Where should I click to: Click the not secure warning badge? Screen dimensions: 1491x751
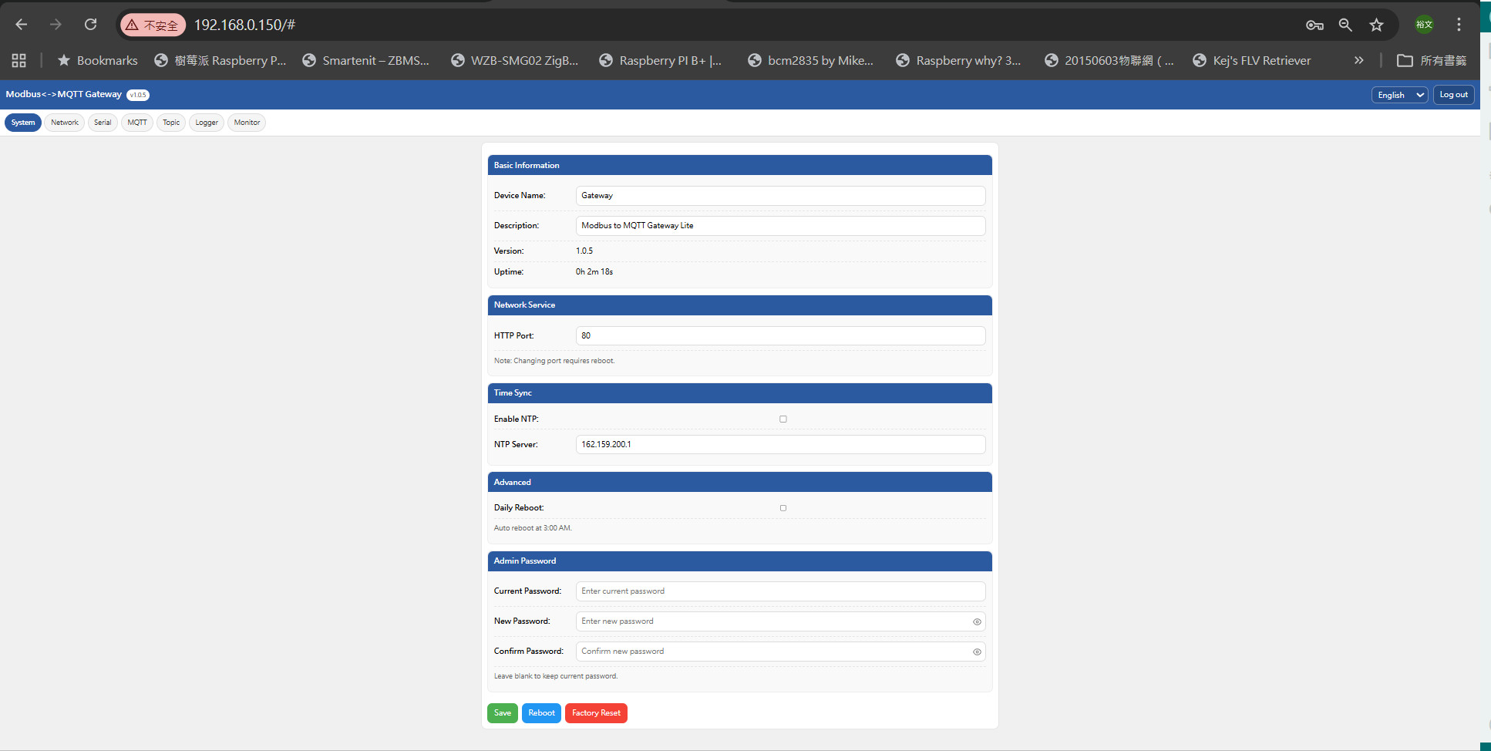[153, 25]
